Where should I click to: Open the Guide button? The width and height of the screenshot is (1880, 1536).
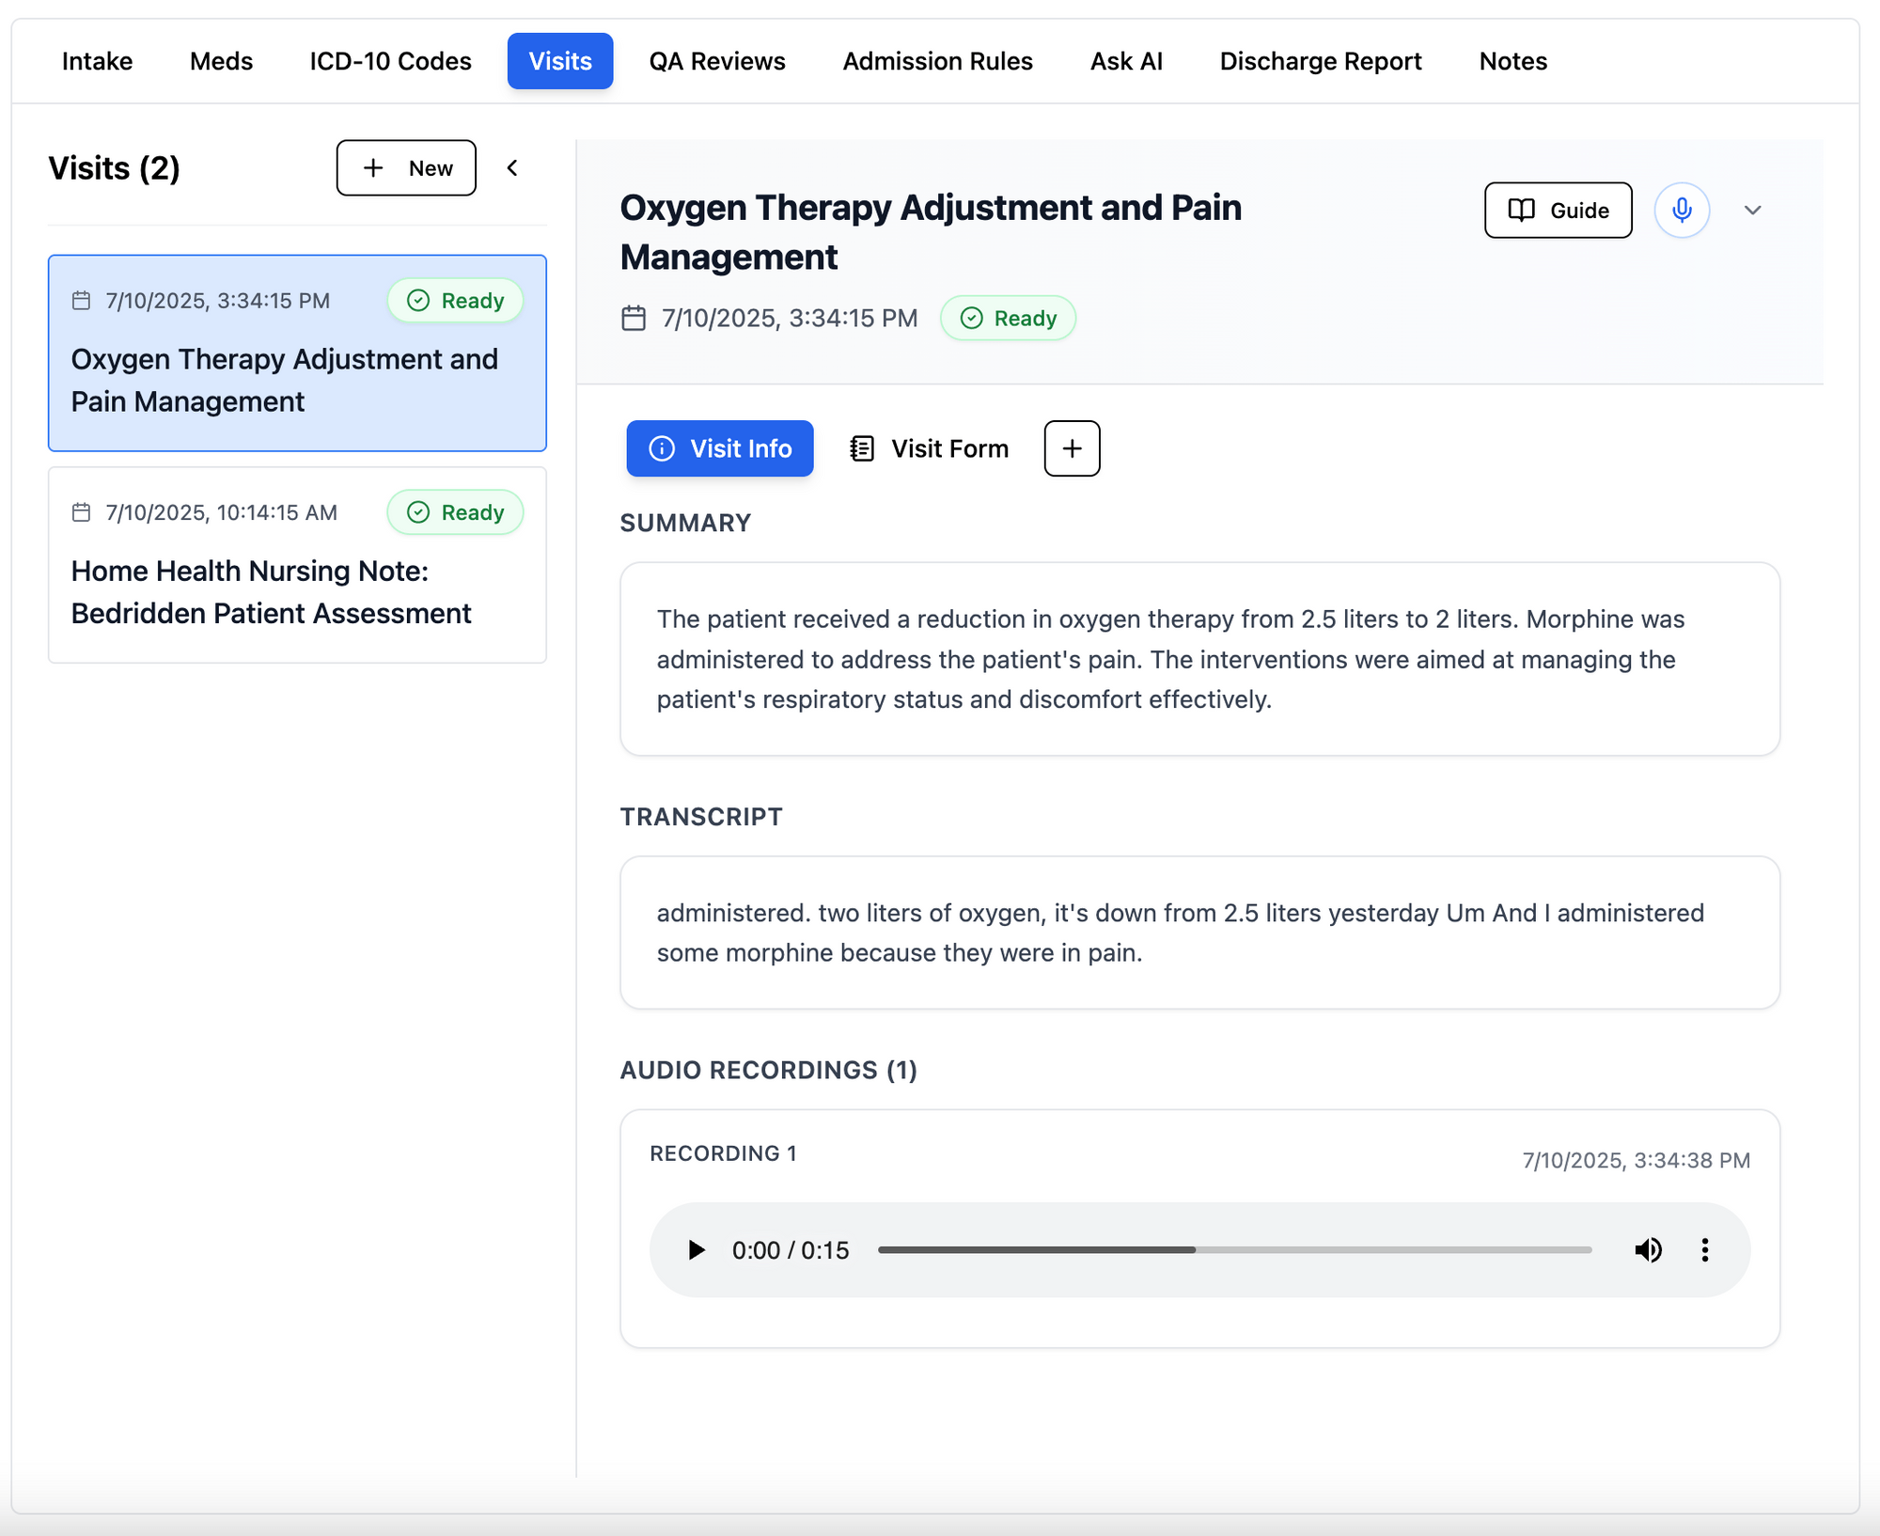point(1558,210)
